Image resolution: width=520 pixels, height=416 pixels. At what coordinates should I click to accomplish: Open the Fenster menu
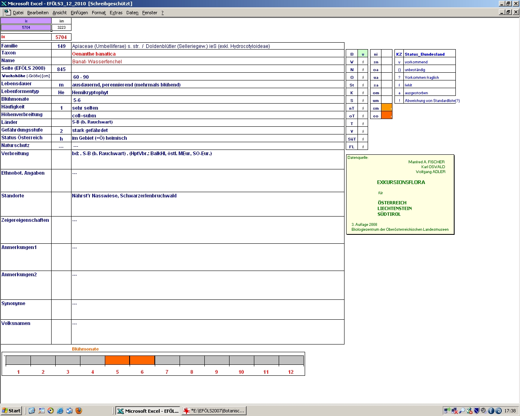pyautogui.click(x=150, y=13)
